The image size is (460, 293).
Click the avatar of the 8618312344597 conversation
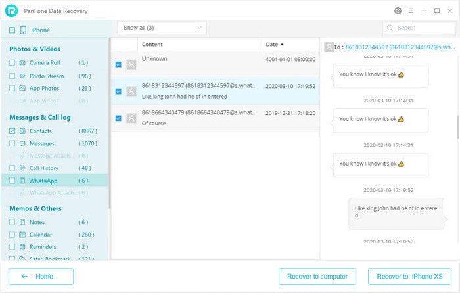131,91
